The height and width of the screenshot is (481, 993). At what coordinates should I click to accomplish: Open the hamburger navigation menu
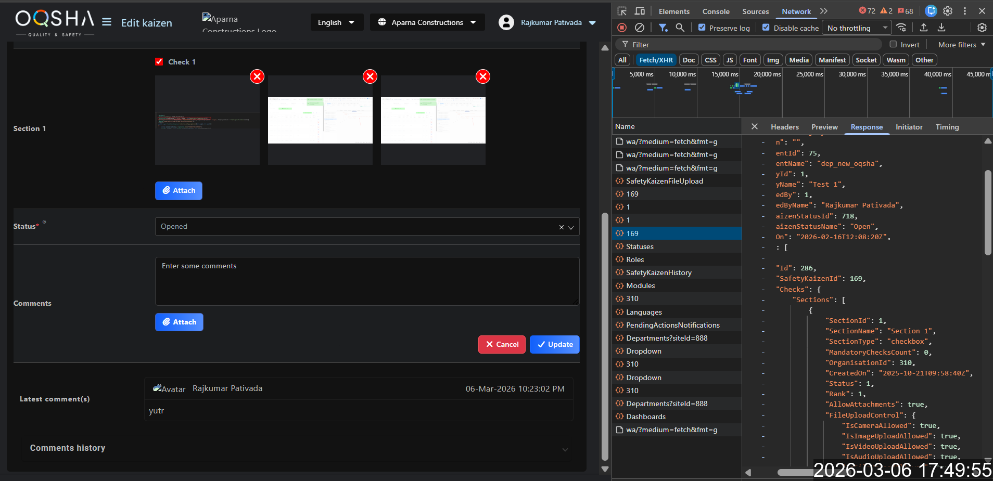point(107,22)
